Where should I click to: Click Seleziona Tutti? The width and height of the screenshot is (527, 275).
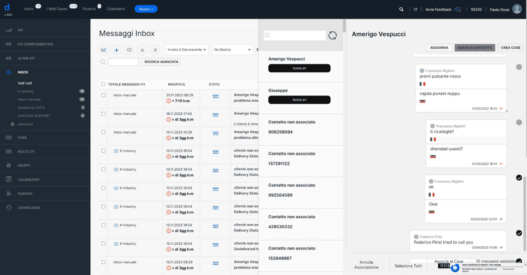408,266
